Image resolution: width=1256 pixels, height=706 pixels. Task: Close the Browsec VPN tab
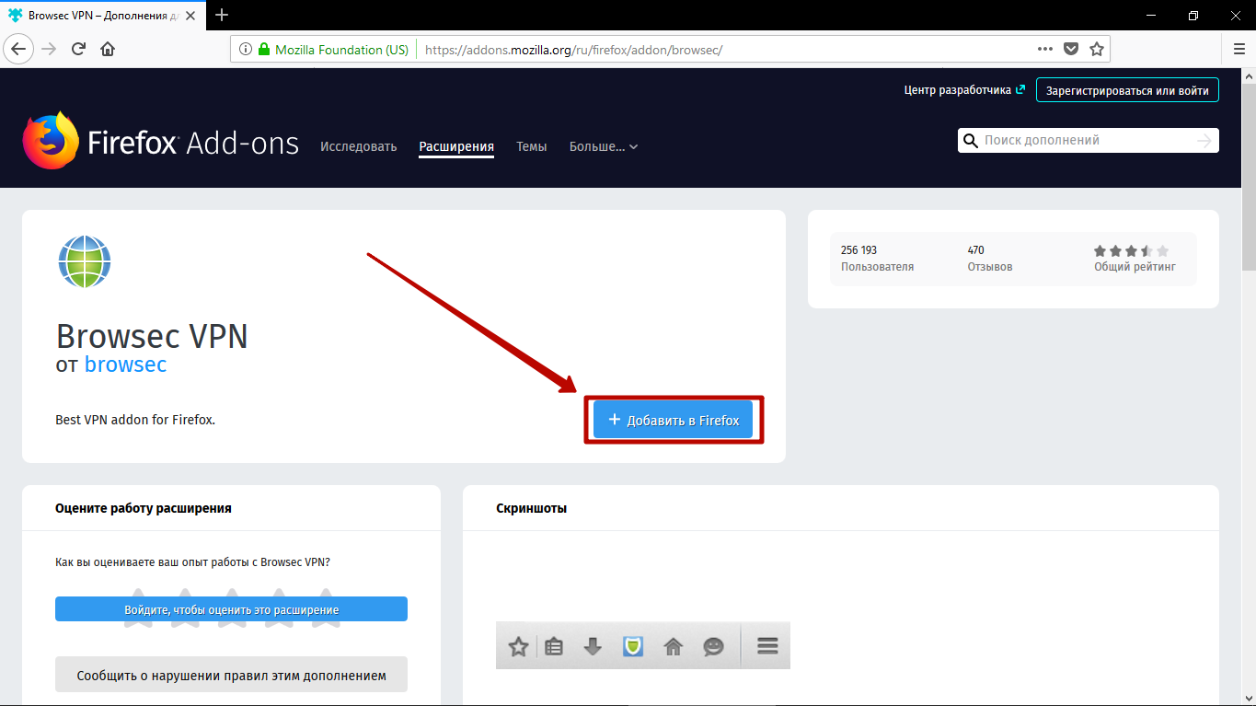(x=192, y=16)
